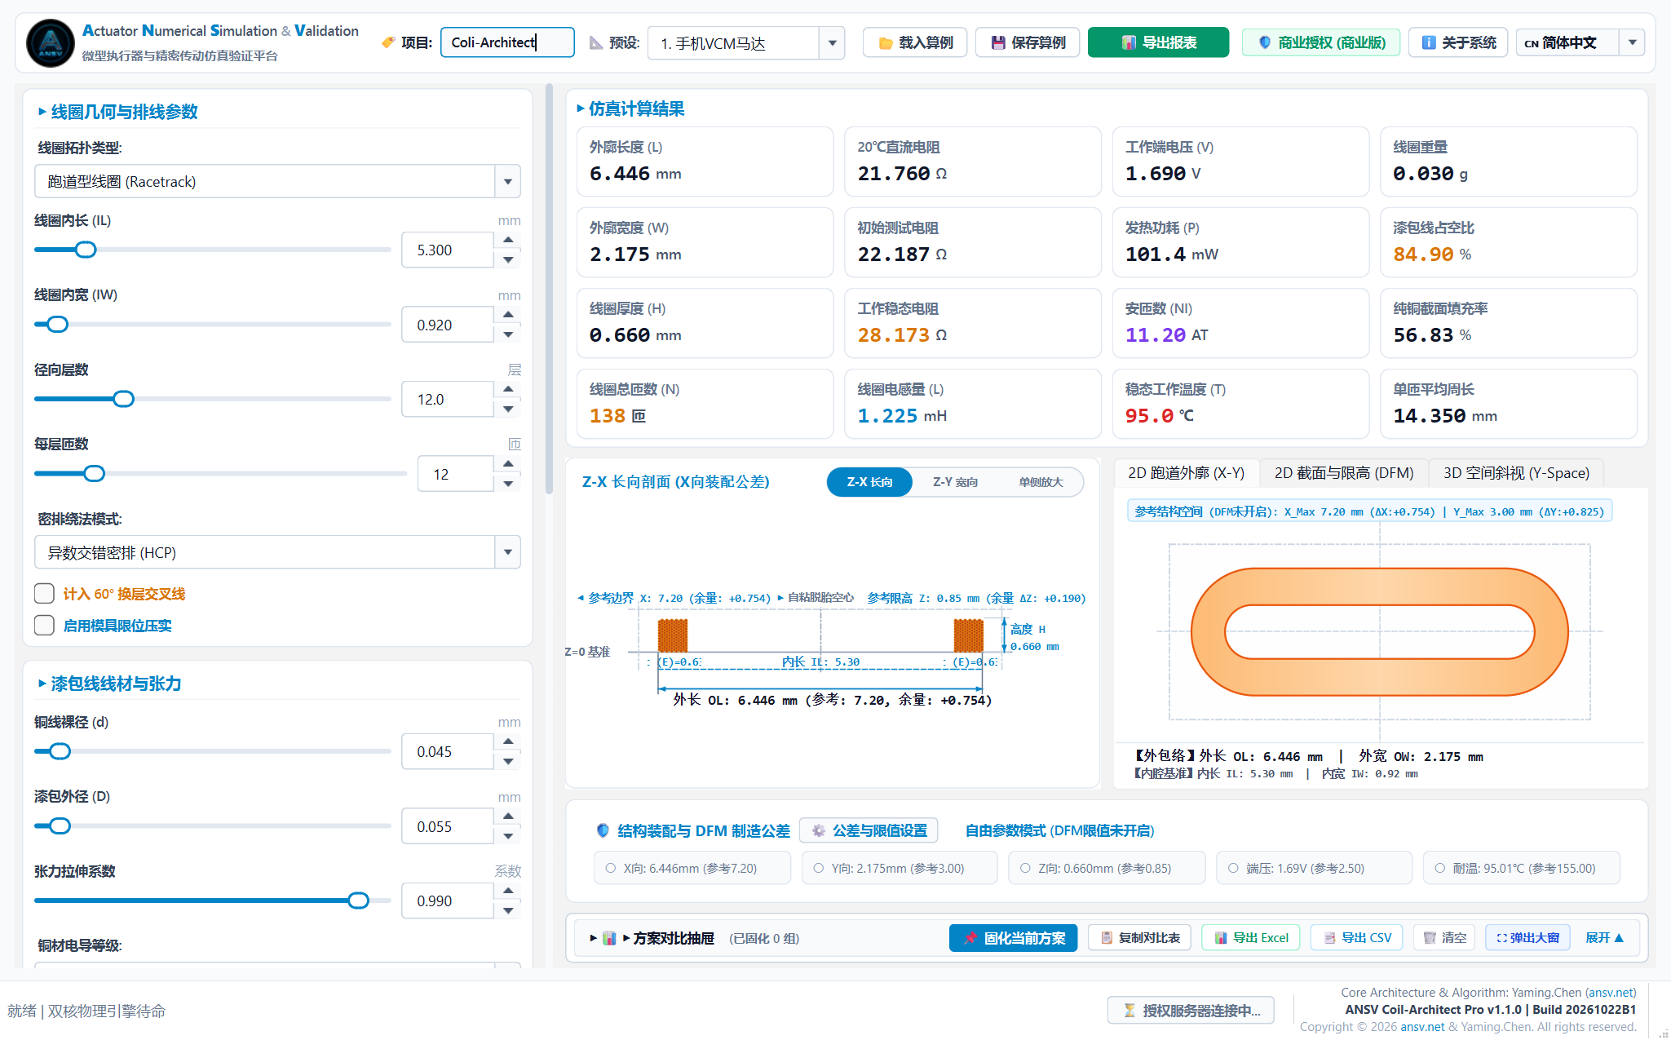Screen dimensions: 1671x1040
Task: Click the shield icon on 商业授权
Action: tap(1265, 42)
